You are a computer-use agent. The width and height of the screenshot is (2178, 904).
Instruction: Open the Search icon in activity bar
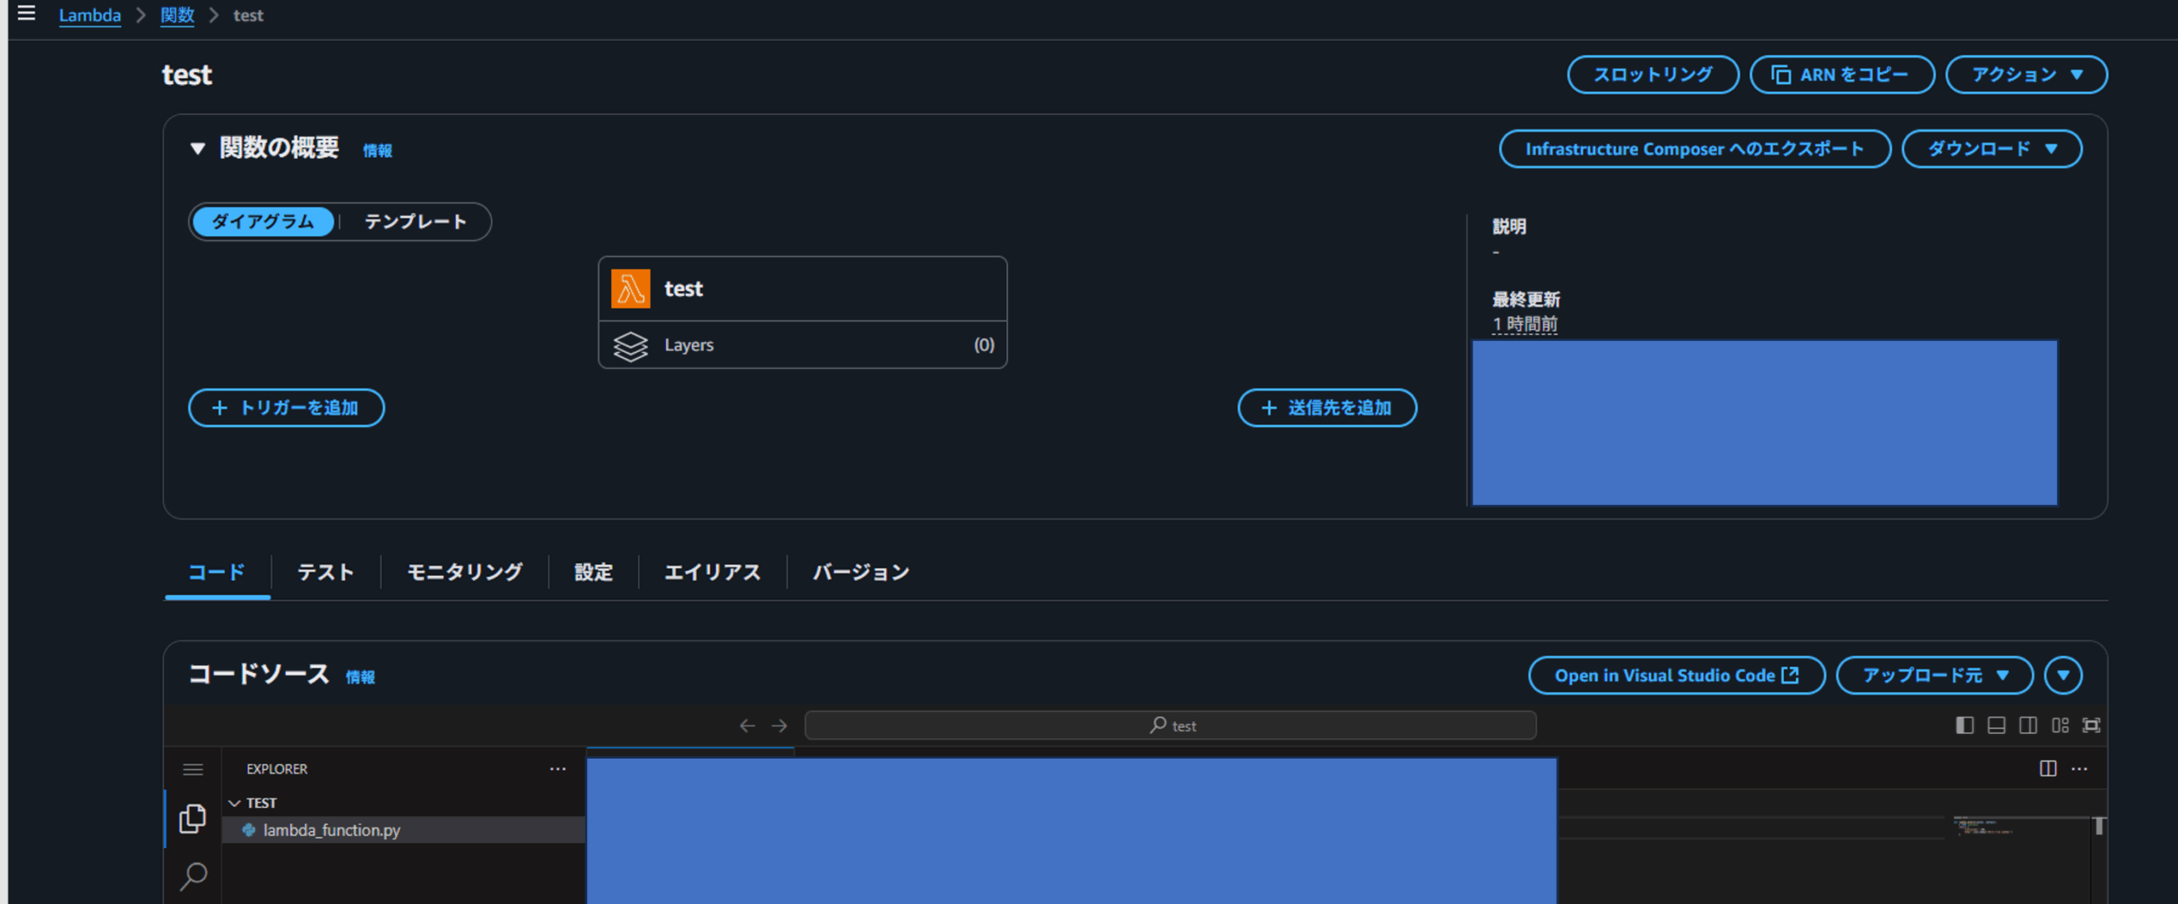coord(193,876)
